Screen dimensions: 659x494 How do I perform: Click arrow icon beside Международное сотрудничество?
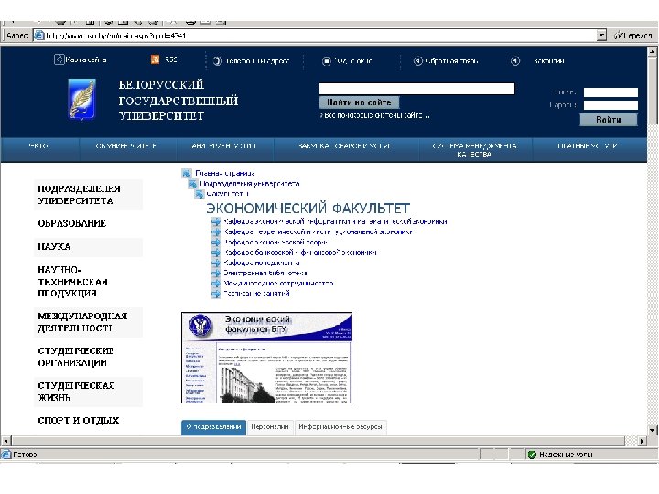pyautogui.click(x=216, y=284)
